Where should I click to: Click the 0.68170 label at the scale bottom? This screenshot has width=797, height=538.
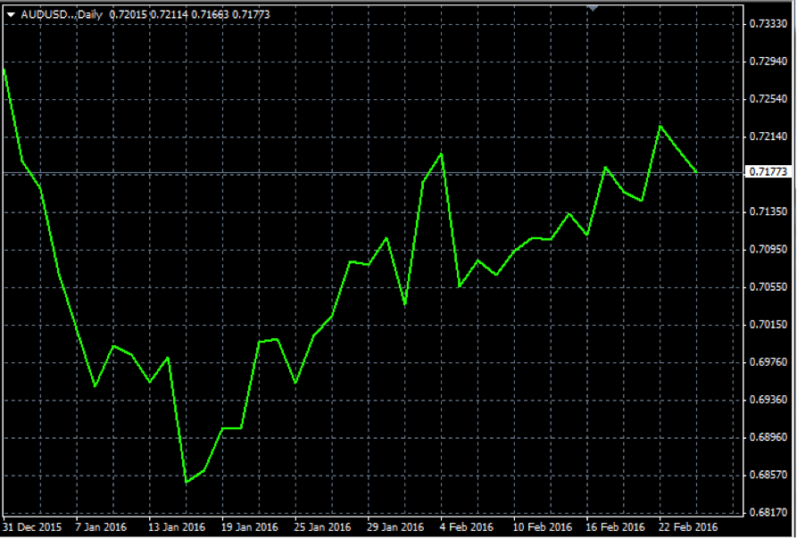click(769, 512)
